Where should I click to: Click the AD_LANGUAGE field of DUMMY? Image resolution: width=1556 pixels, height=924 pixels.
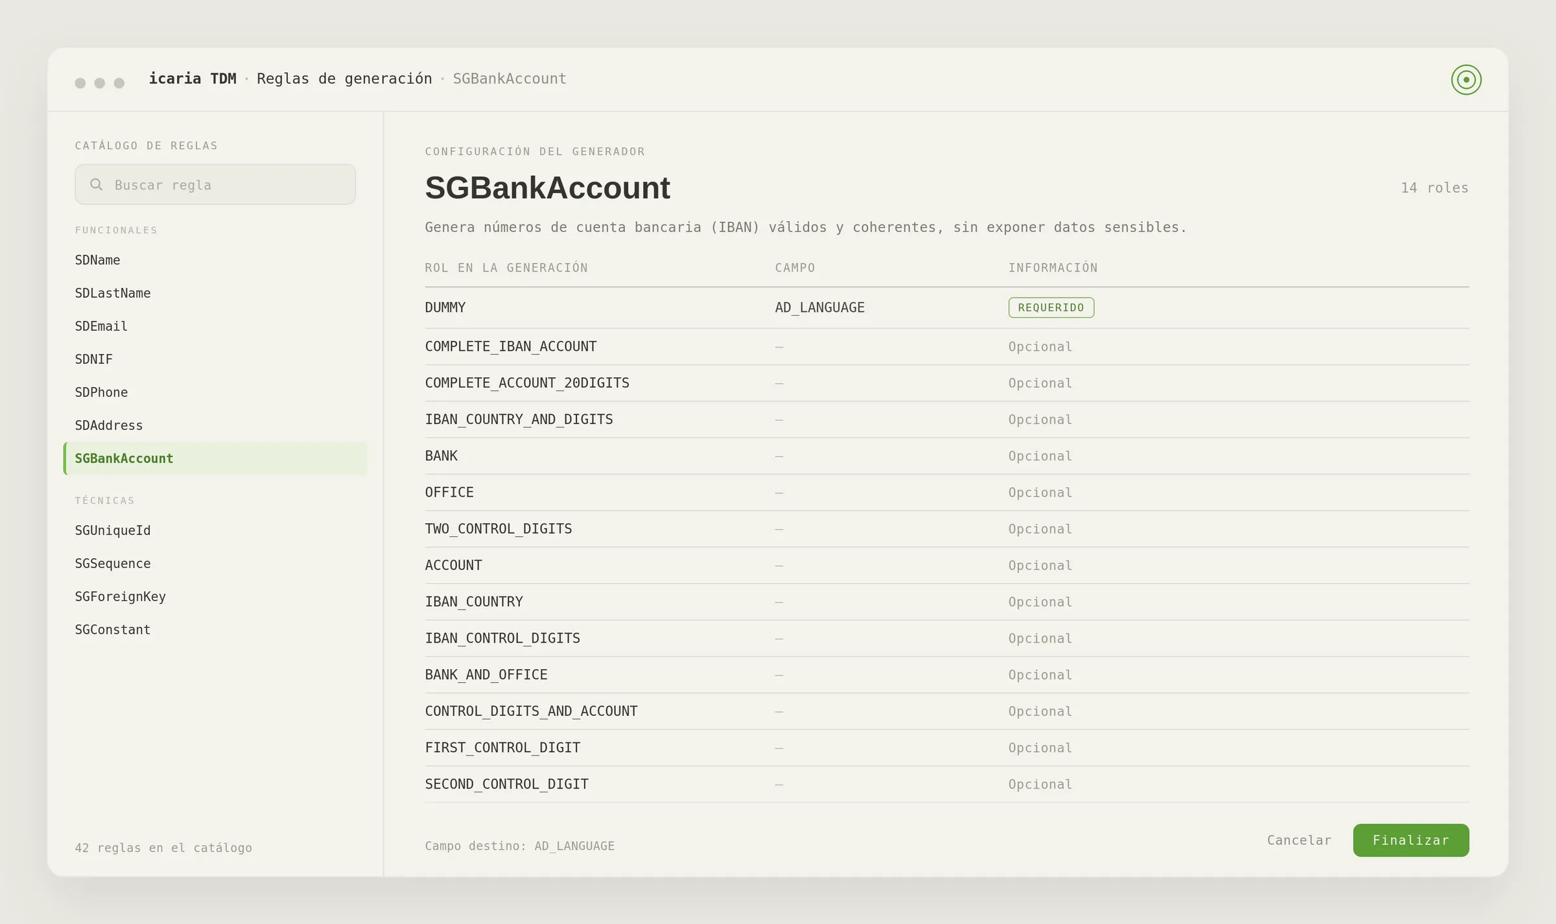[x=819, y=308]
